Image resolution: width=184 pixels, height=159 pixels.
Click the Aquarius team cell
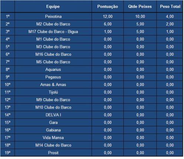click(53, 69)
